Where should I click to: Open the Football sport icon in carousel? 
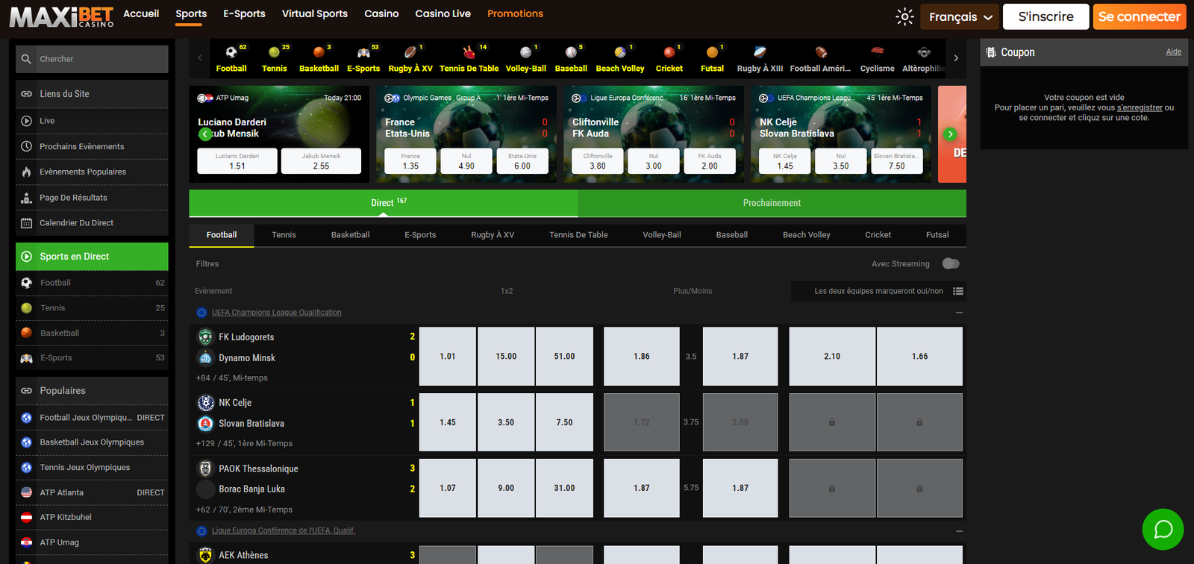point(231,52)
